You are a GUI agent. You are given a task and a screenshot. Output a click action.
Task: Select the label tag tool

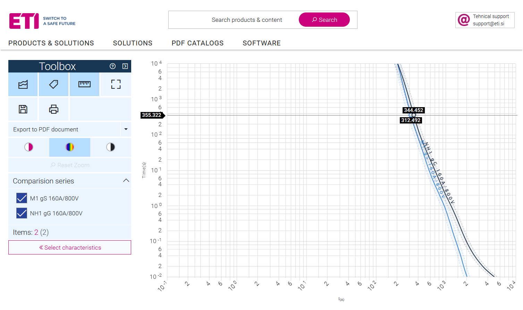tap(53, 84)
